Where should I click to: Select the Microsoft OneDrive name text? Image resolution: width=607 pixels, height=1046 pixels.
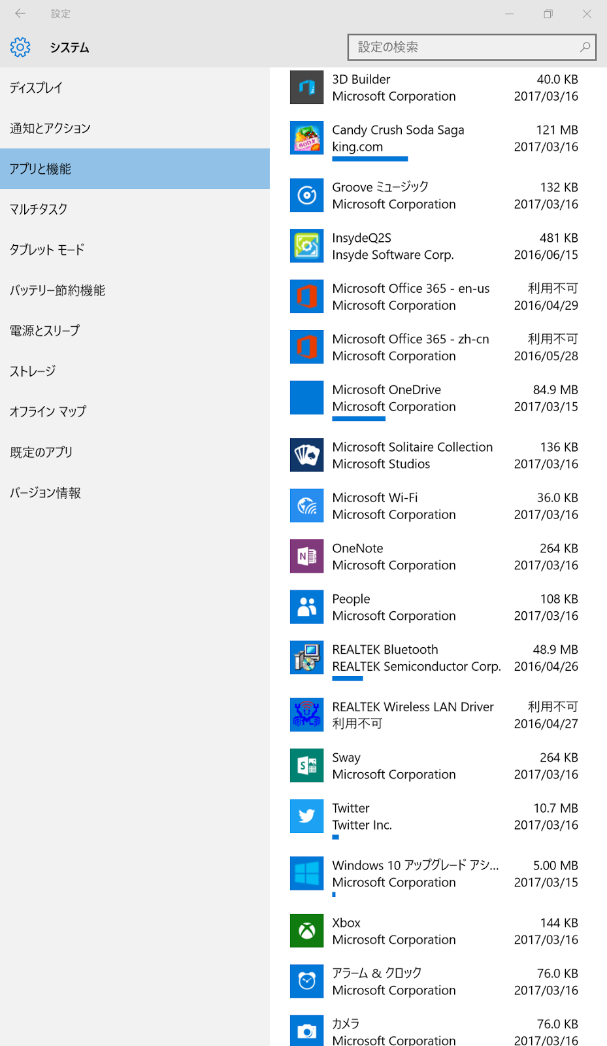click(386, 390)
